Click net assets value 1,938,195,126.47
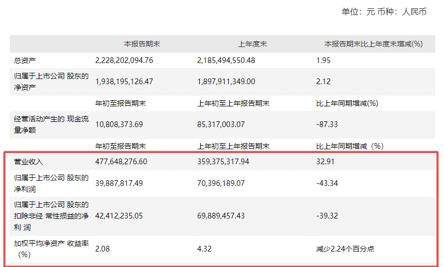 tap(124, 82)
